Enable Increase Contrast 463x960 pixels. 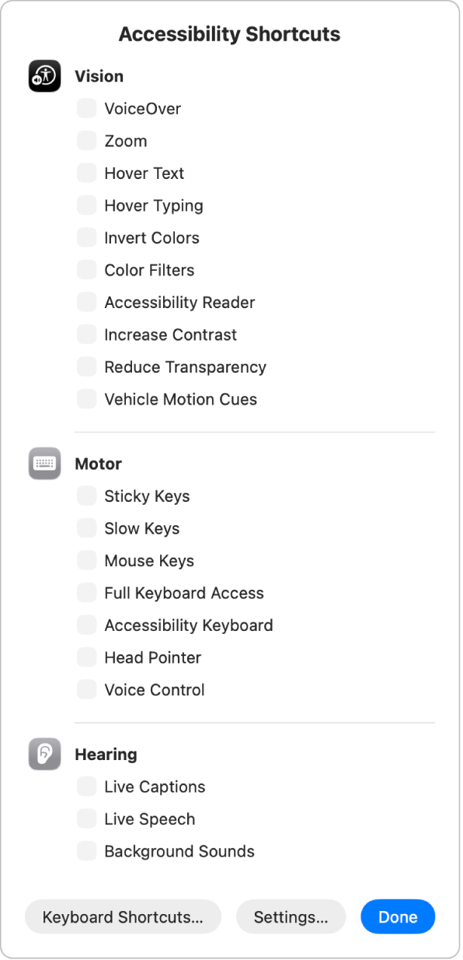point(86,335)
